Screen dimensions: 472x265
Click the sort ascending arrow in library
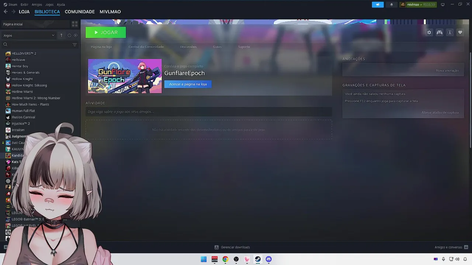(61, 35)
